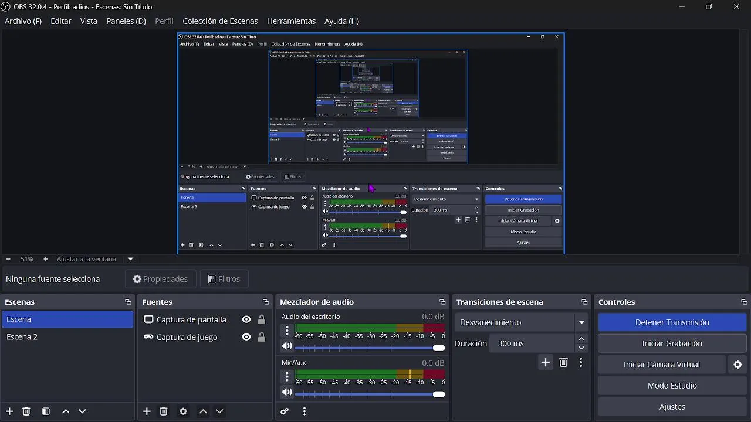
Task: Unlock Captura de juego source
Action: tap(262, 337)
